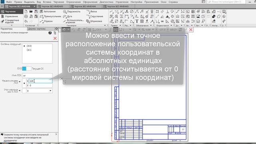
Task: Select the Черчение toolbar set
Action: coord(12,12)
